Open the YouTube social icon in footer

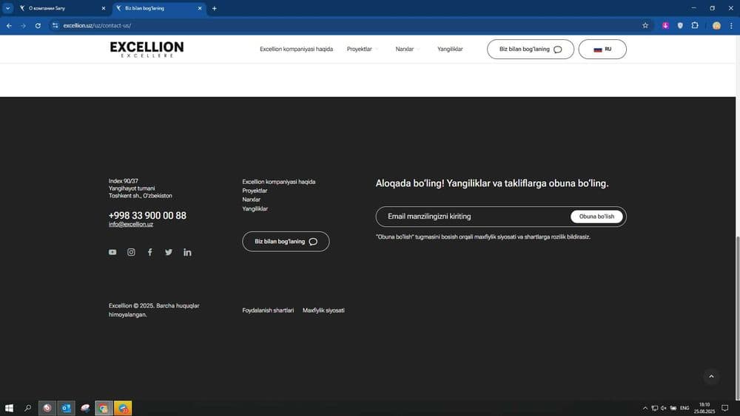(112, 252)
